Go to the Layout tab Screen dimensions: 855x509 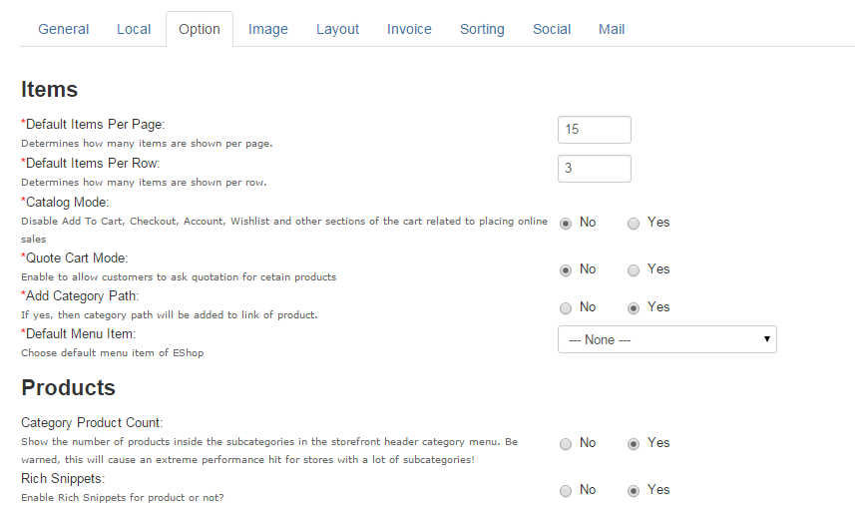tap(337, 29)
